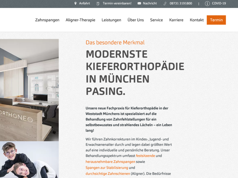Open the Spangen zur Stabilisierung link
This screenshot has height=178, width=238.
coord(107,168)
